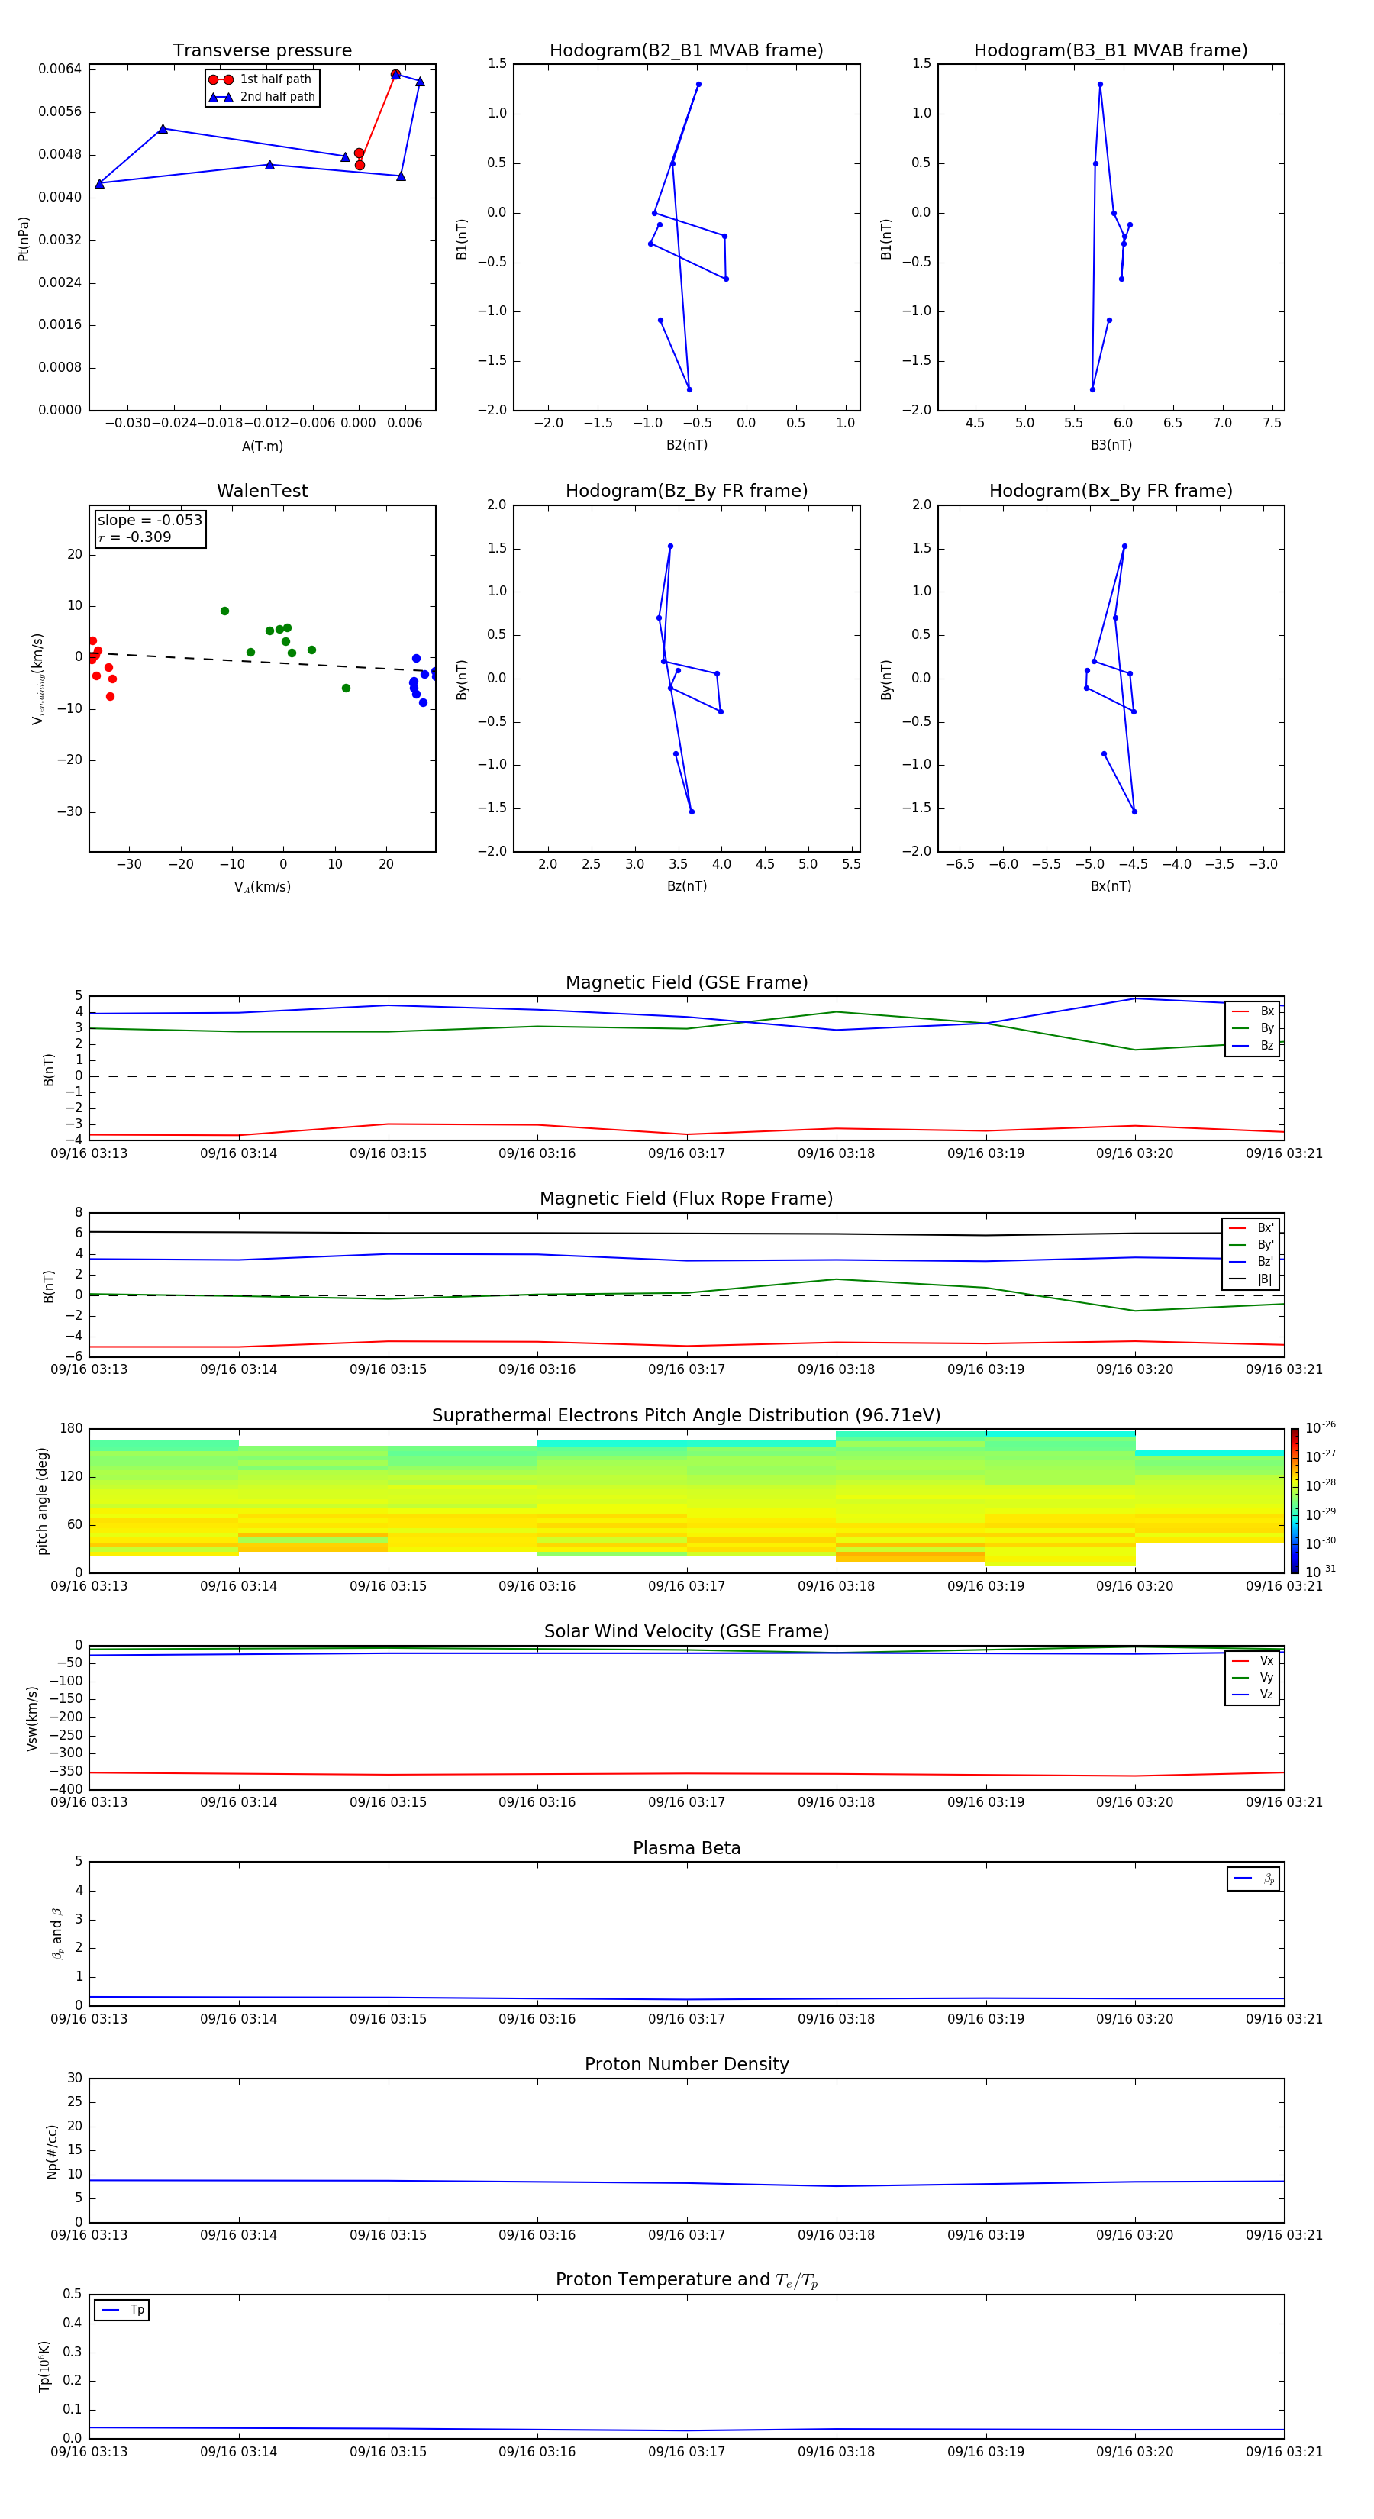
Task: Click the Suprathermal Electrons Pitch Angle Distribution title
Action: coord(686,1416)
